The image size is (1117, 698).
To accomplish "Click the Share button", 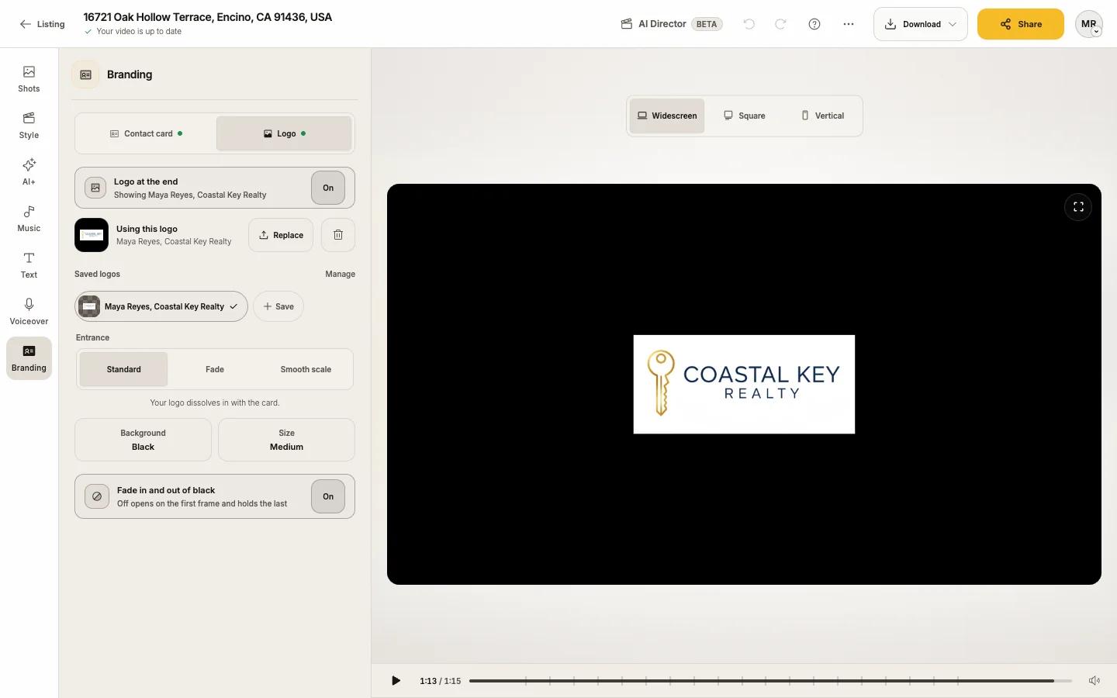I will 1021,24.
